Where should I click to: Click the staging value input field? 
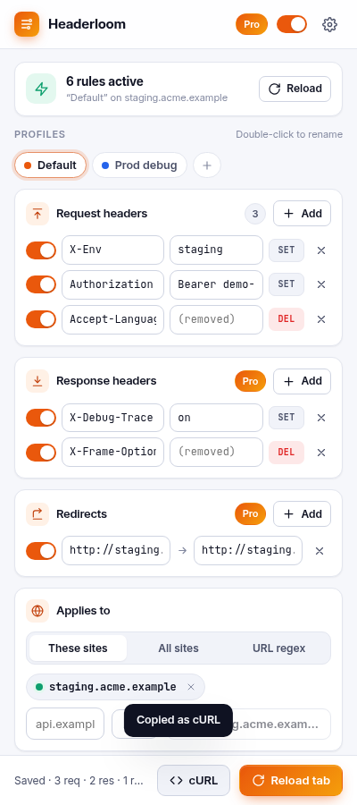(x=216, y=250)
